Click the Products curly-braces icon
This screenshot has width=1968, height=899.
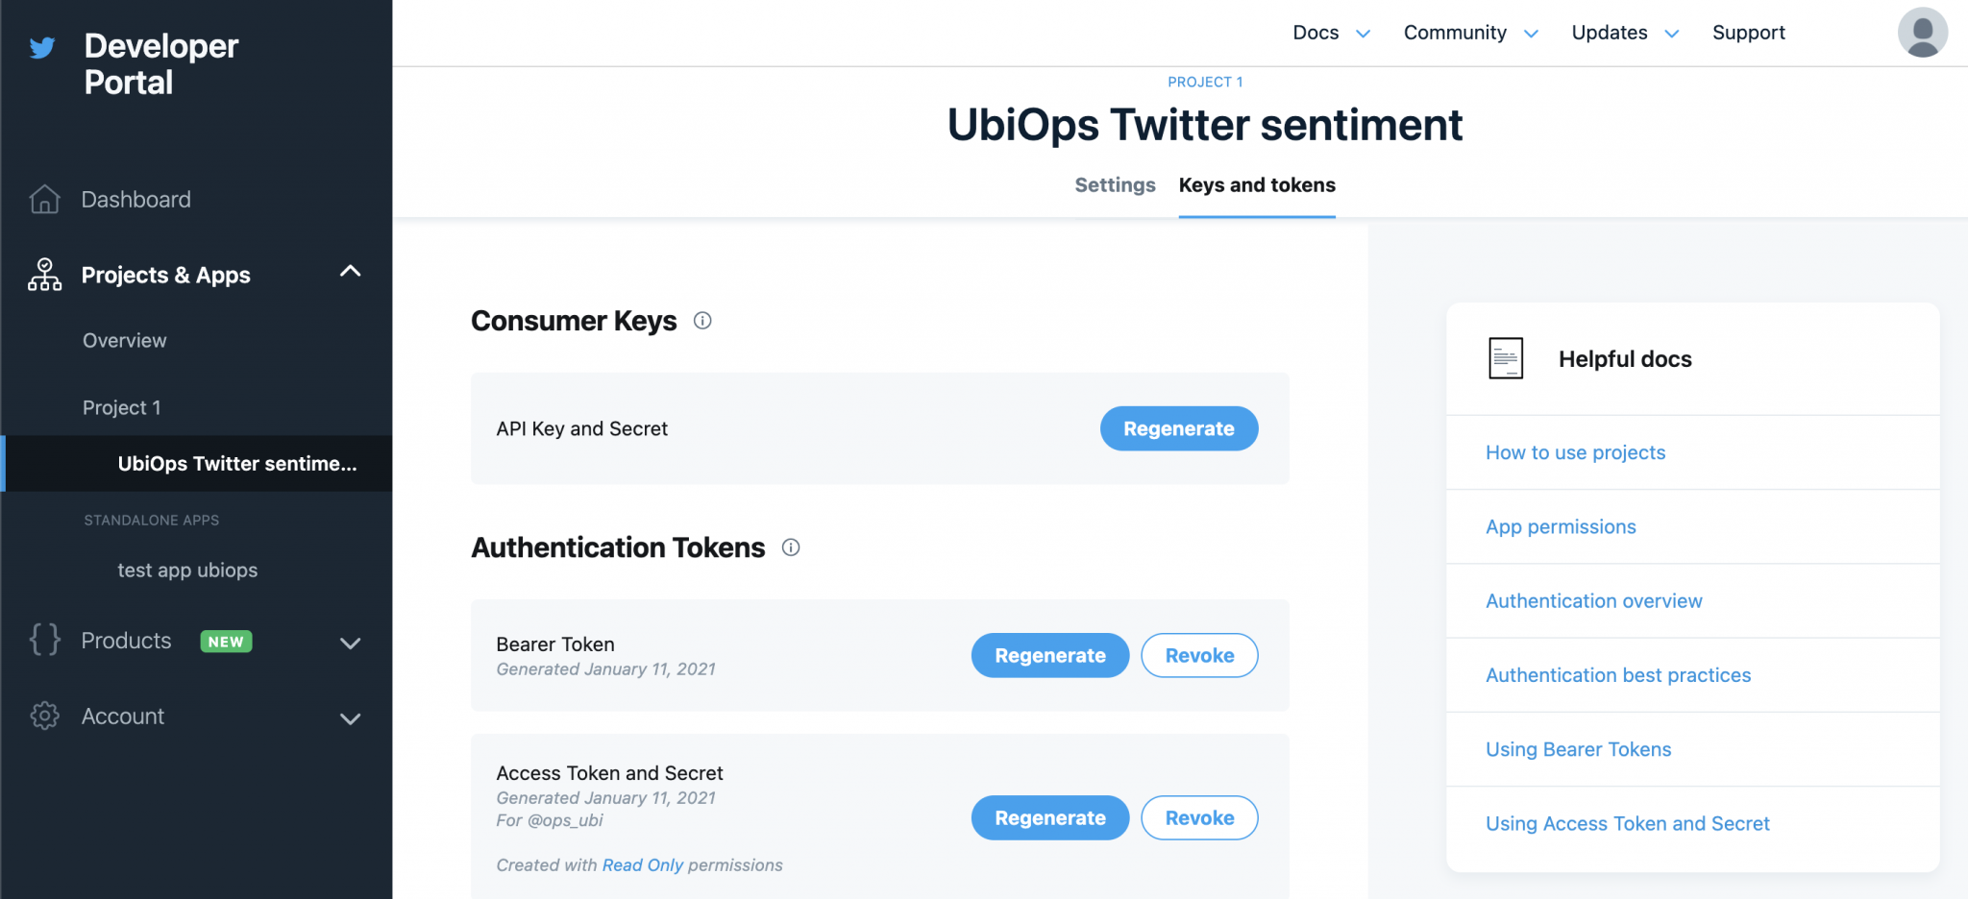click(43, 641)
